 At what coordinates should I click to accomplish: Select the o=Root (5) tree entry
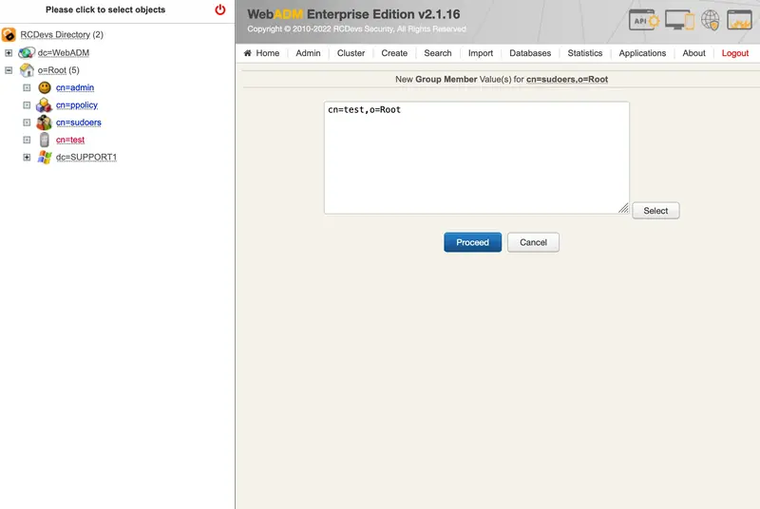point(59,70)
